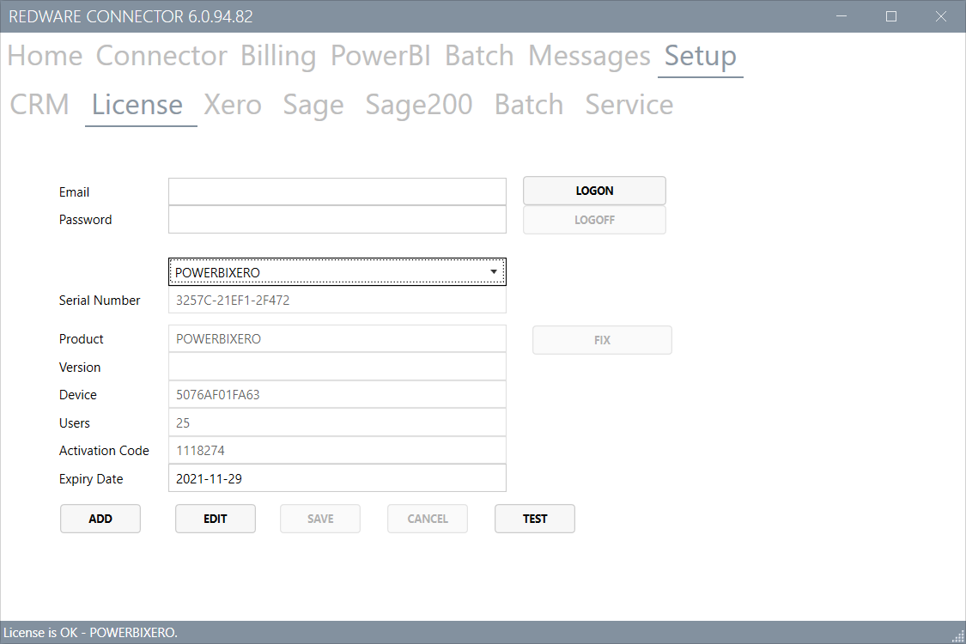Go to the Service sub-tab
Viewport: 966px width, 644px height.
pos(629,104)
